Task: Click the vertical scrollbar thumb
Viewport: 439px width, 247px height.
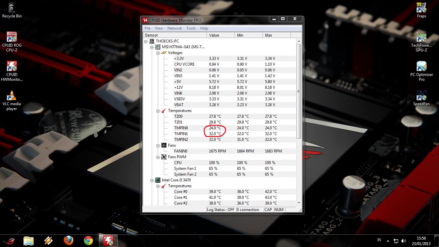Action: (299, 91)
